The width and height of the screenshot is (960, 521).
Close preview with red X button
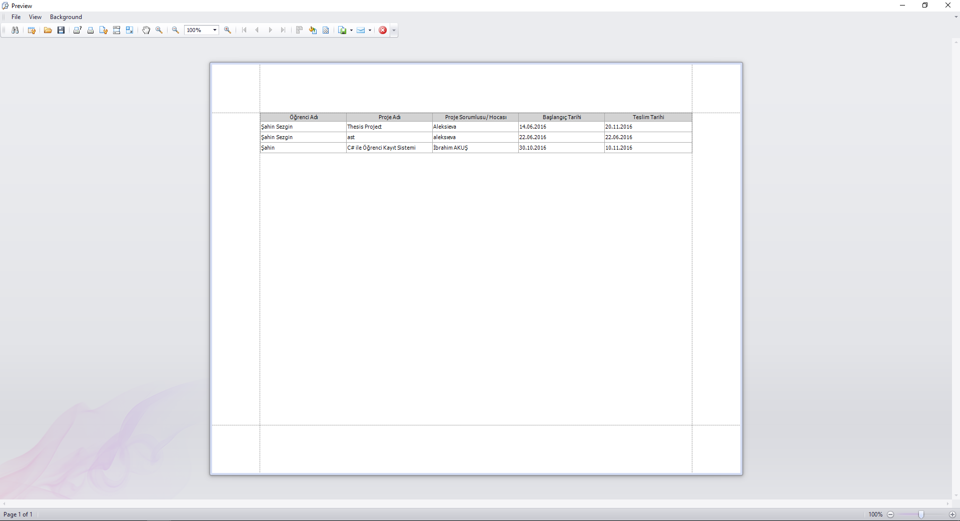click(x=383, y=30)
